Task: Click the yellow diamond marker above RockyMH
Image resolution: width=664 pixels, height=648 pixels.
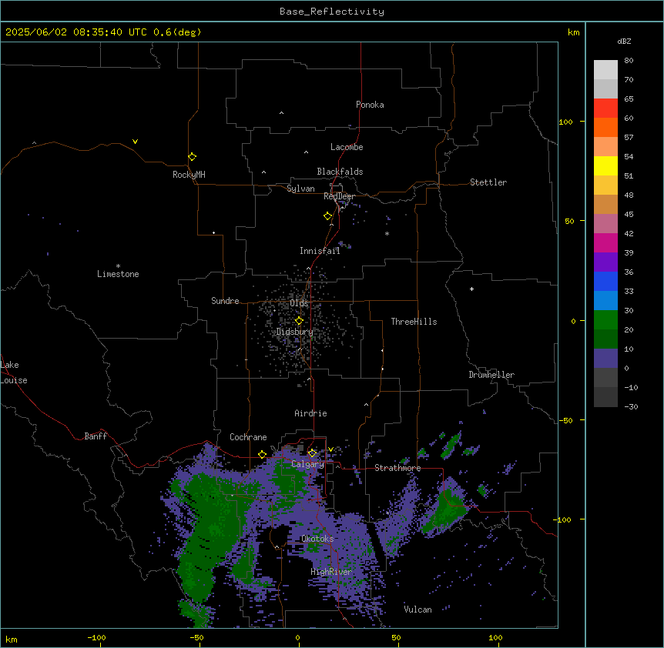Action: click(x=192, y=157)
